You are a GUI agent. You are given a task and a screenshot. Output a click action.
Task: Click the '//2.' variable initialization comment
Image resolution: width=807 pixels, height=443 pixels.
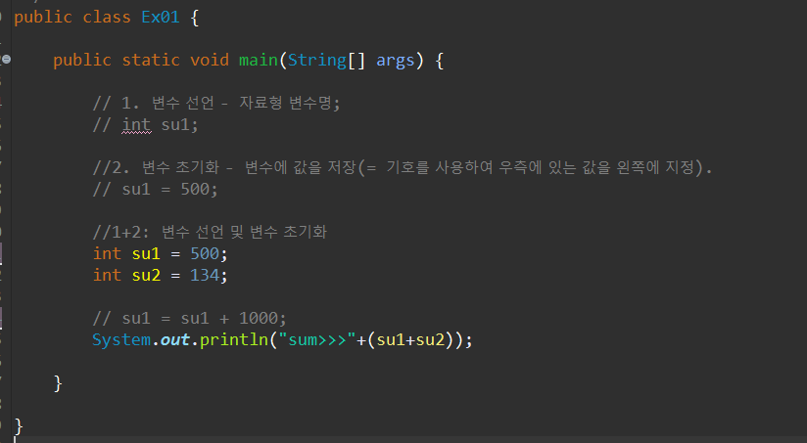pos(403,167)
